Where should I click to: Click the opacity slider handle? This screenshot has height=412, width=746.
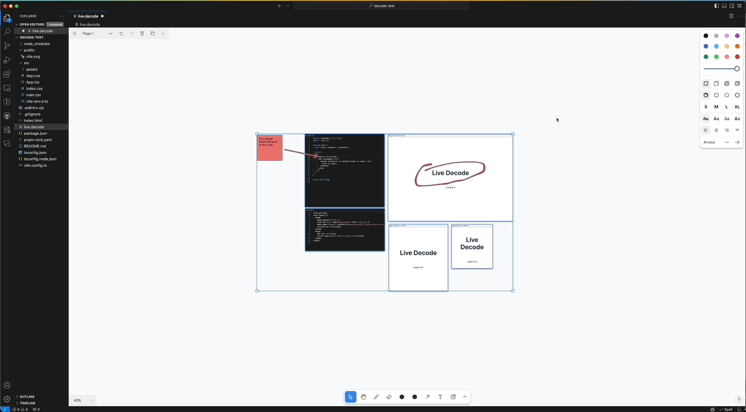pos(737,68)
